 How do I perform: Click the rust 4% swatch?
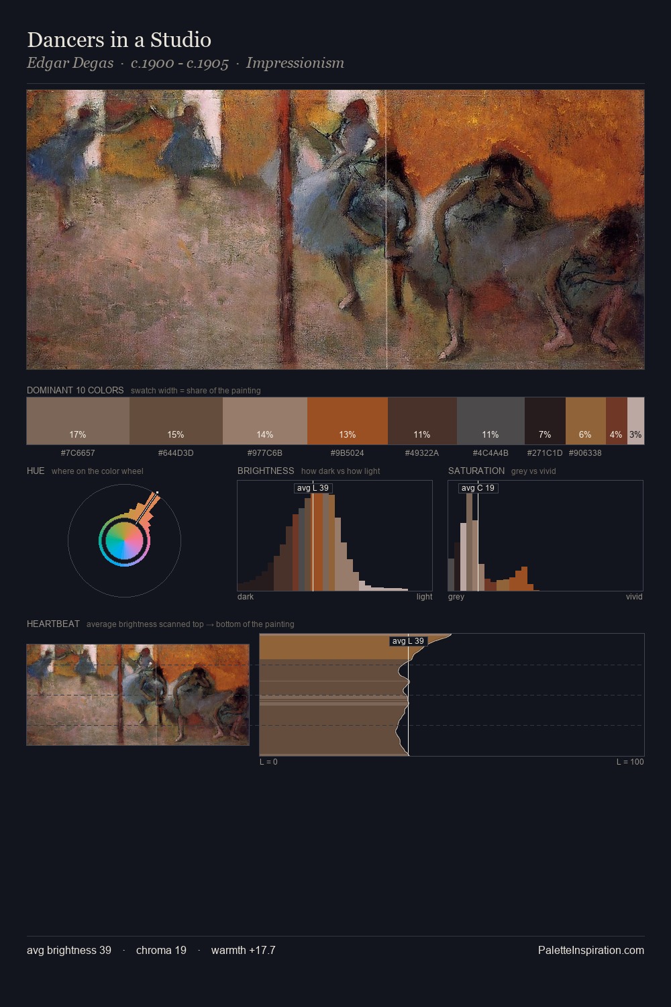pyautogui.click(x=617, y=421)
